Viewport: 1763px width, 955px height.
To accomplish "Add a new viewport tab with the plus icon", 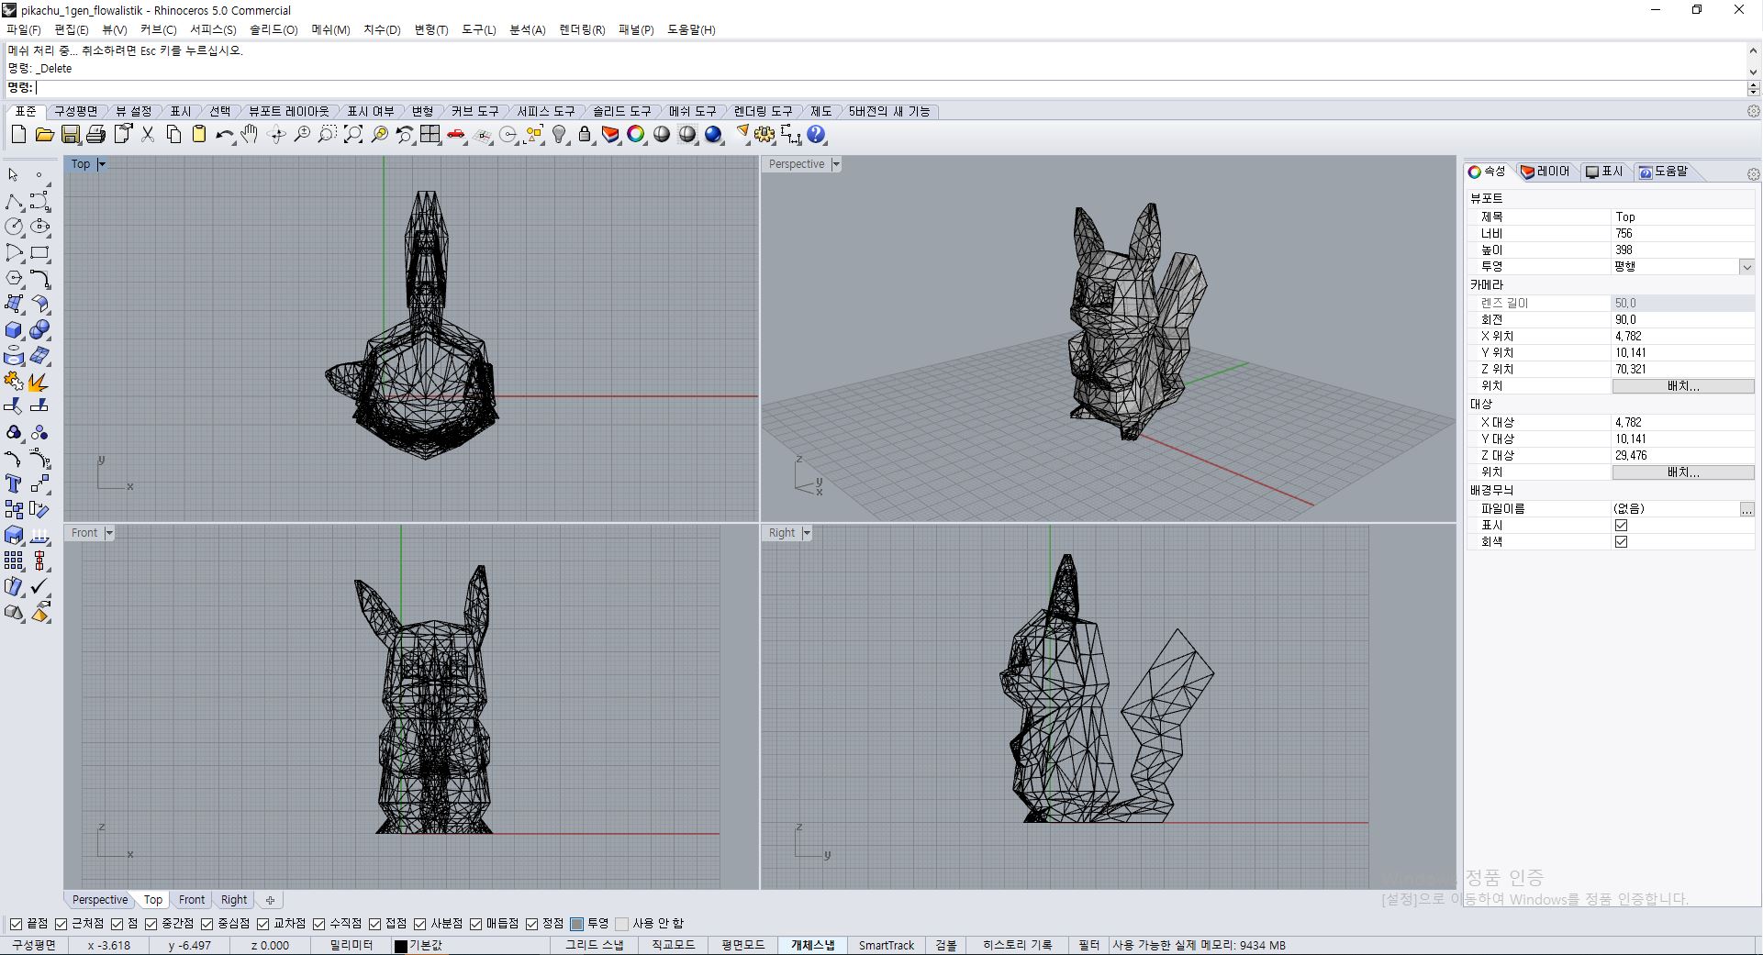I will pos(270,900).
